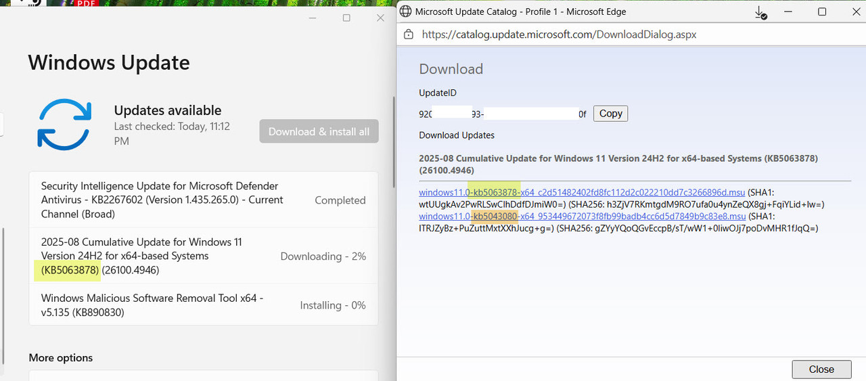Screen dimensions: 866x381
Task: Click the 'More options' heading
Action: tap(61, 358)
